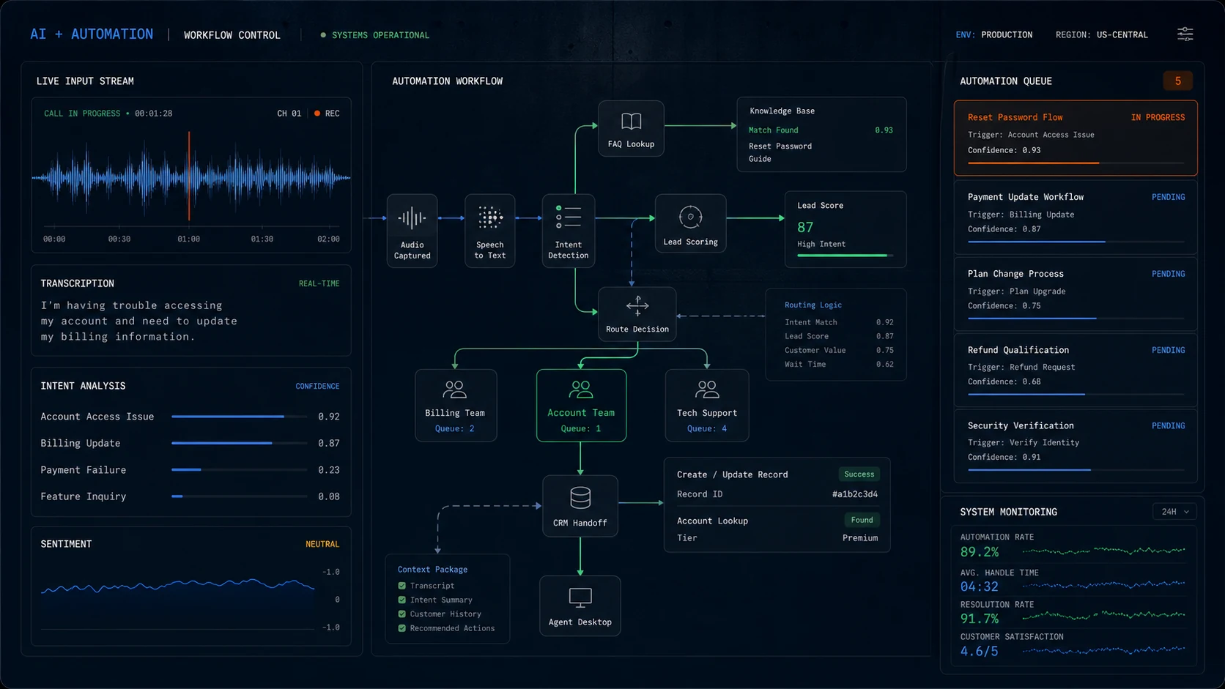The height and width of the screenshot is (689, 1225).
Task: Click the Account Access Issue confidence bar
Action: 240,417
